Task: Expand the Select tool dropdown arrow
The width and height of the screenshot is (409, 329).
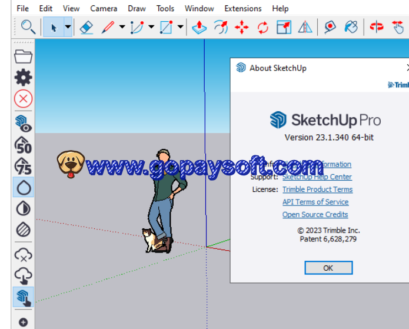Action: point(68,27)
